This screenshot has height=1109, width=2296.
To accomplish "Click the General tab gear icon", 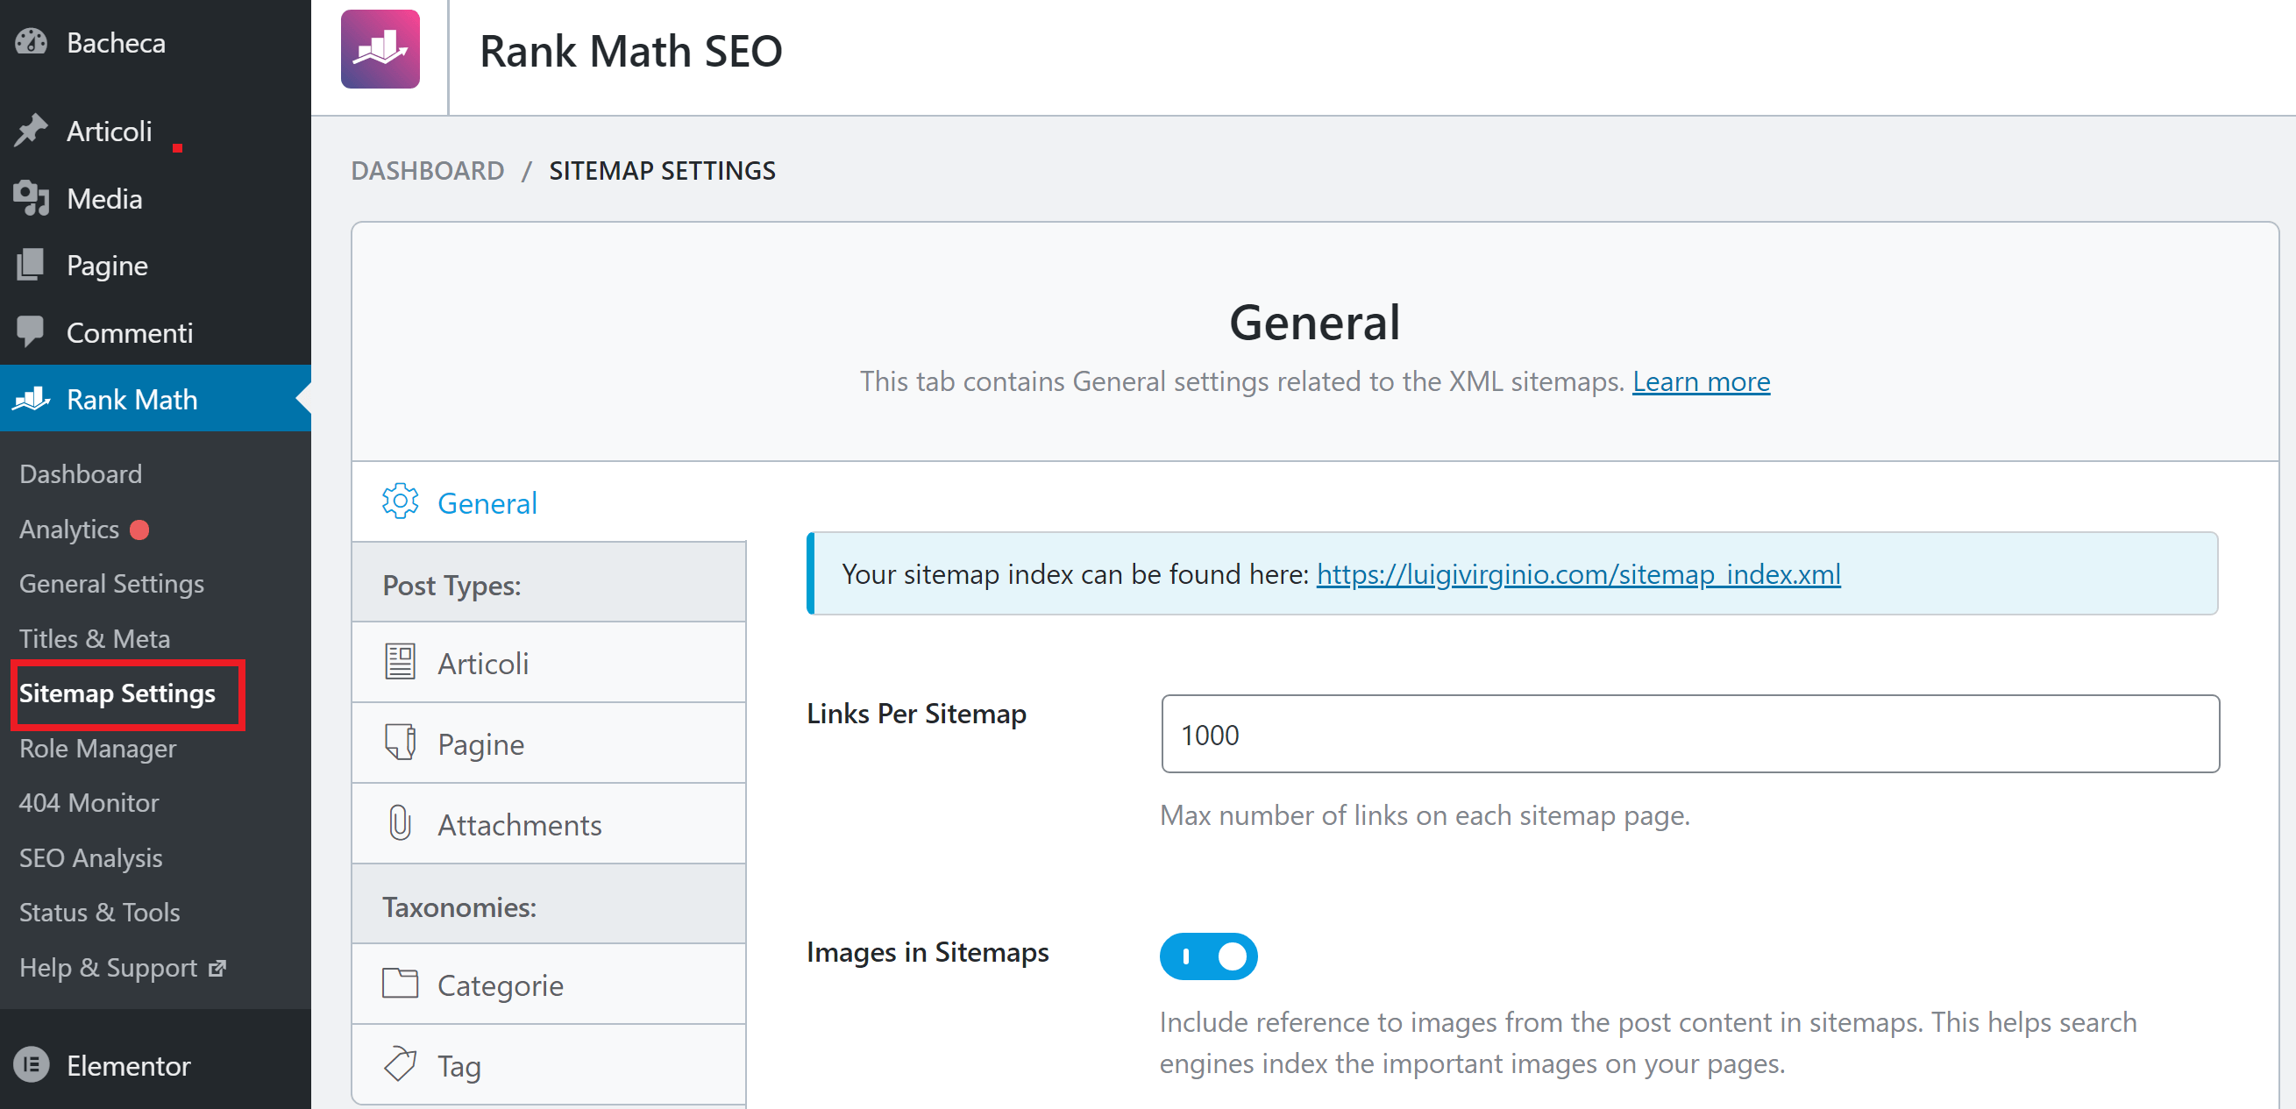I will (x=400, y=502).
